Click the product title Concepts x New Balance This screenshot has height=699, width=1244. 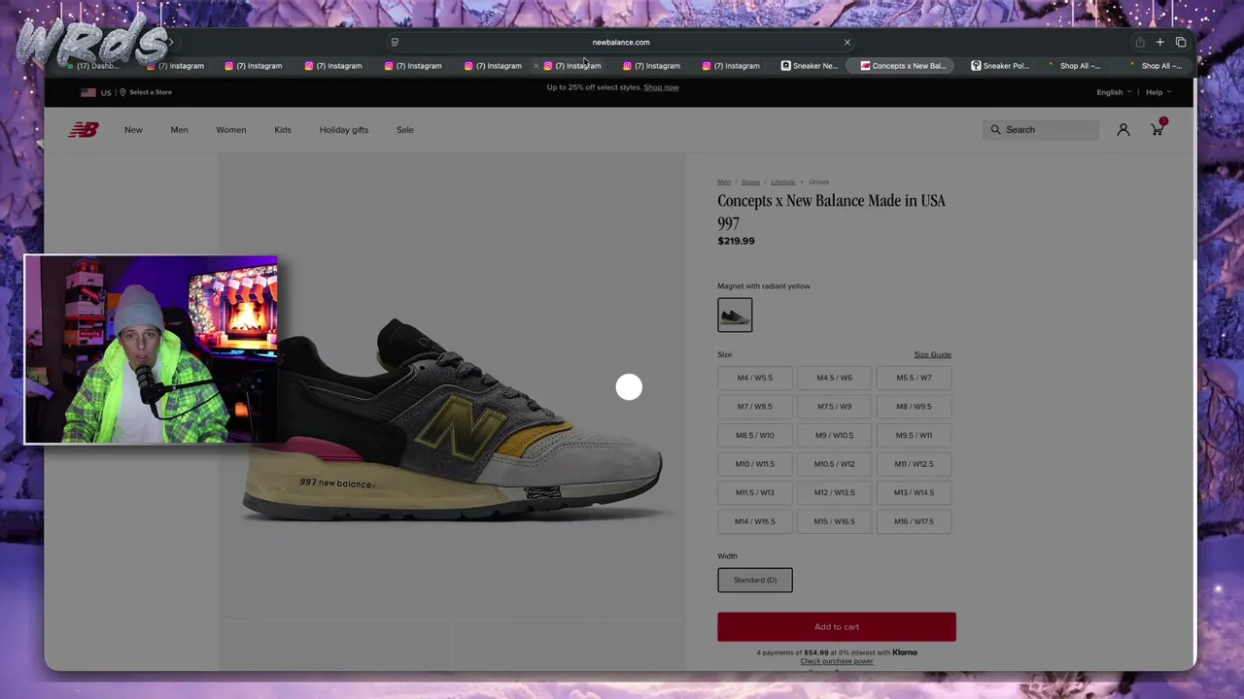coord(831,211)
